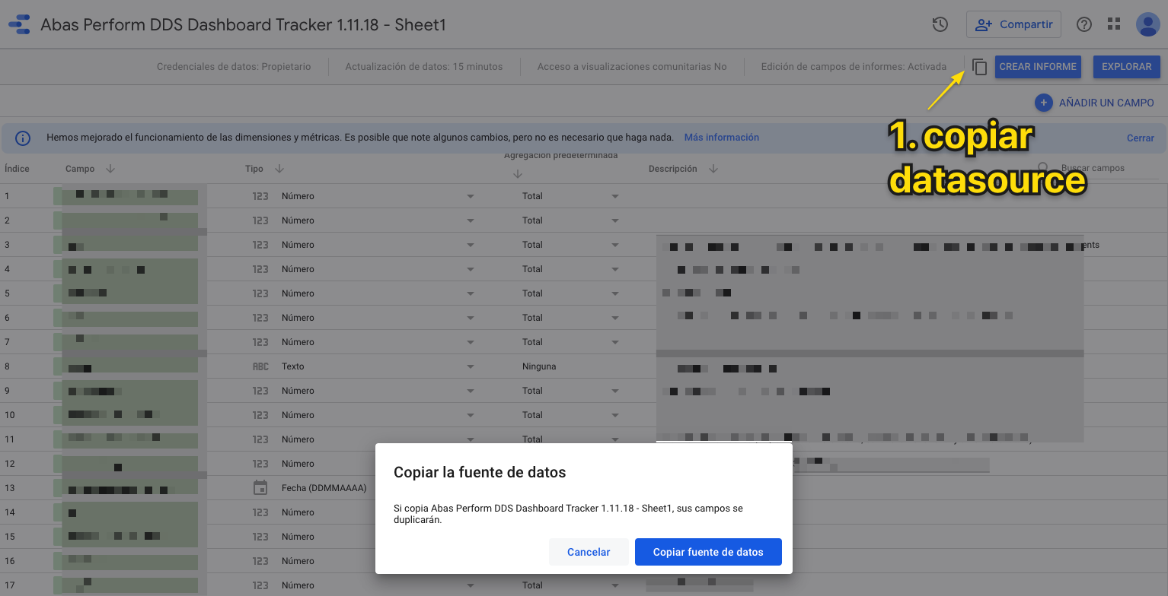Click Acceso a visualizaciones comunitarias No
This screenshot has height=596, width=1168.
pos(632,67)
